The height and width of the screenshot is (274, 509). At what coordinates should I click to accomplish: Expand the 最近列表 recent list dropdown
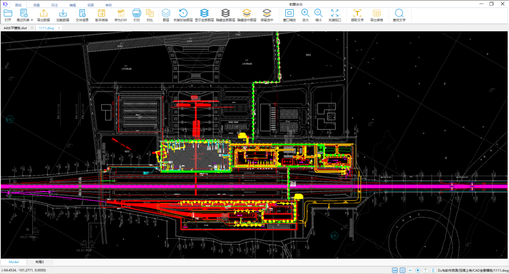(32, 20)
